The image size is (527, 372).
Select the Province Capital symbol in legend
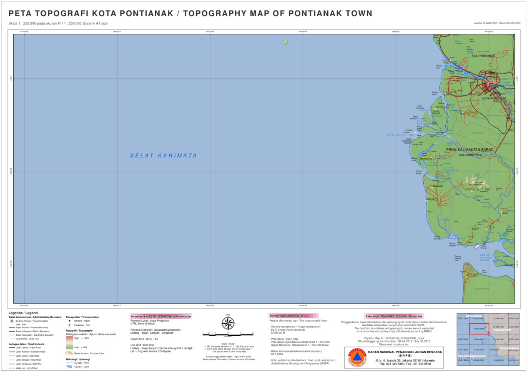(12, 321)
